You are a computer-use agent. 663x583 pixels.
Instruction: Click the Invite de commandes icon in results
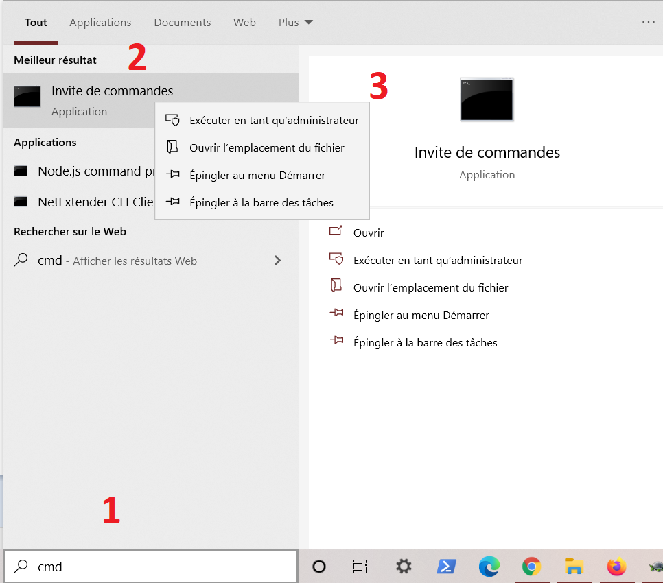pyautogui.click(x=27, y=97)
